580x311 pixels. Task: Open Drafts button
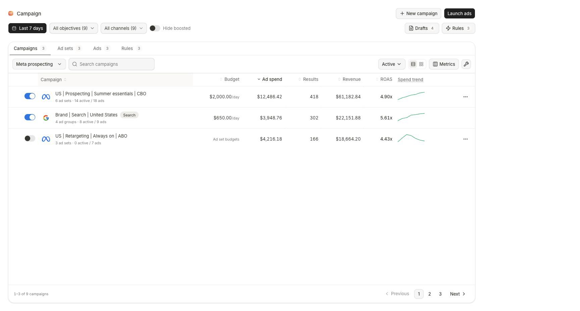pyautogui.click(x=422, y=28)
